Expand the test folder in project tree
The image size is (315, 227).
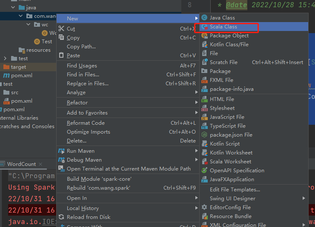(x=5, y=59)
